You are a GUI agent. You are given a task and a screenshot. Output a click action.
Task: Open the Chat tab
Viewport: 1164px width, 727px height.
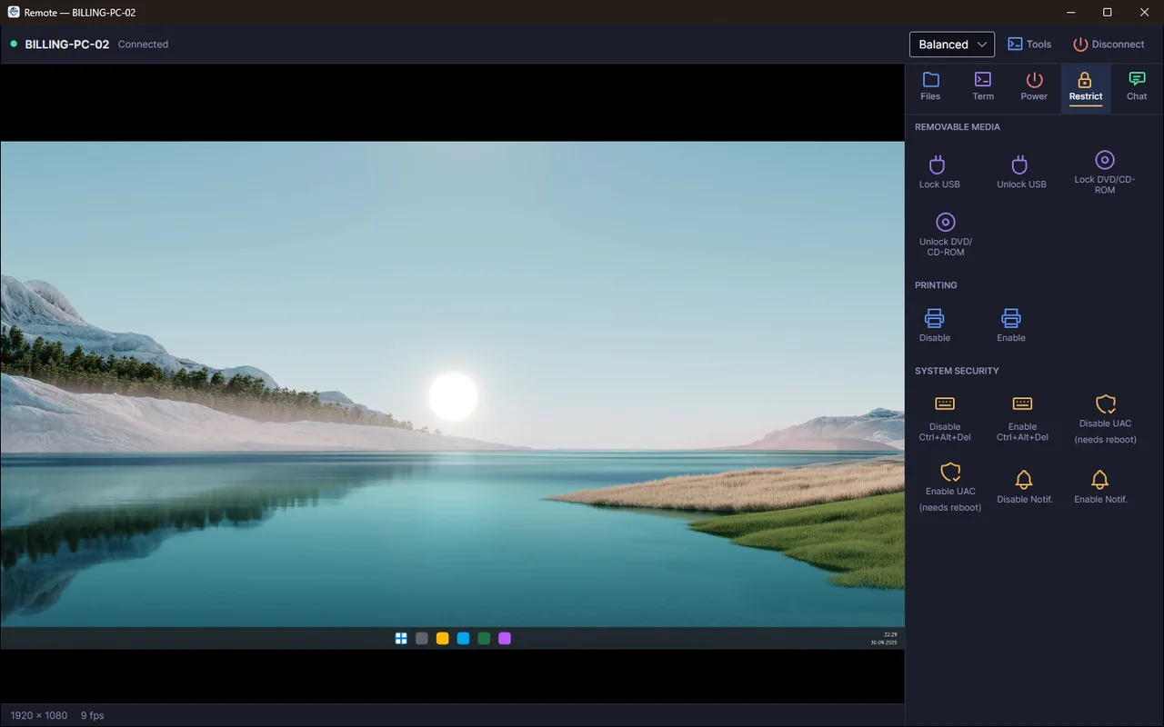1137,87
